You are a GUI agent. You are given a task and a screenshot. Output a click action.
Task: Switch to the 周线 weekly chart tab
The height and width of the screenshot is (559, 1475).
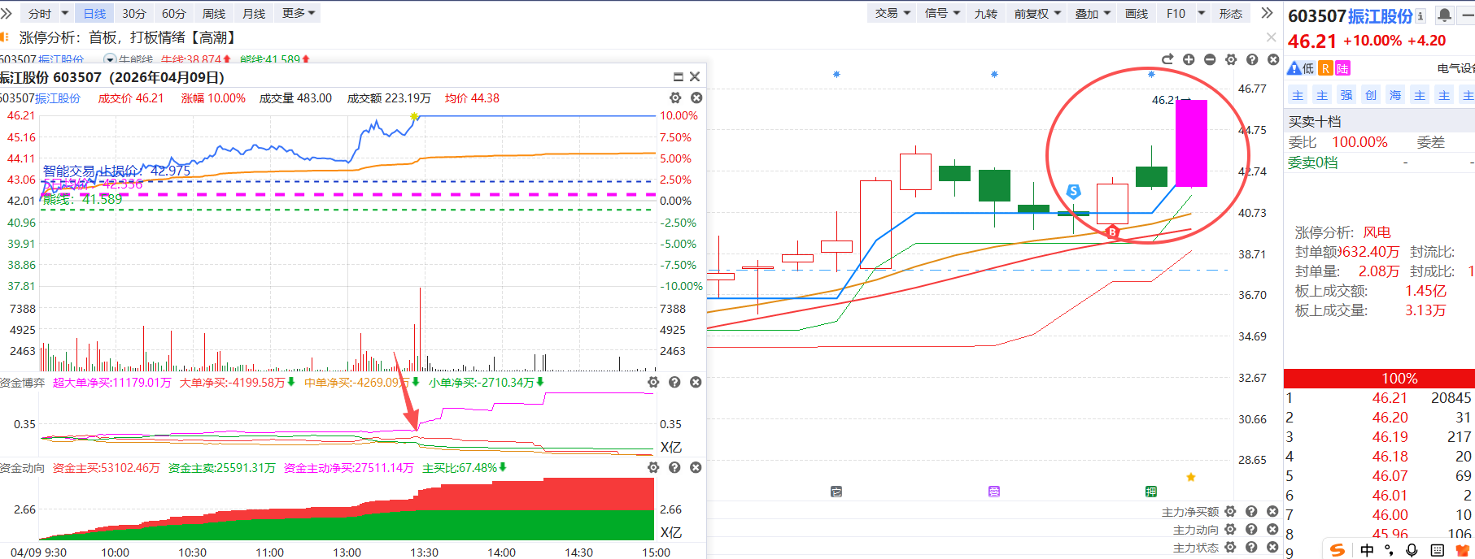(214, 14)
